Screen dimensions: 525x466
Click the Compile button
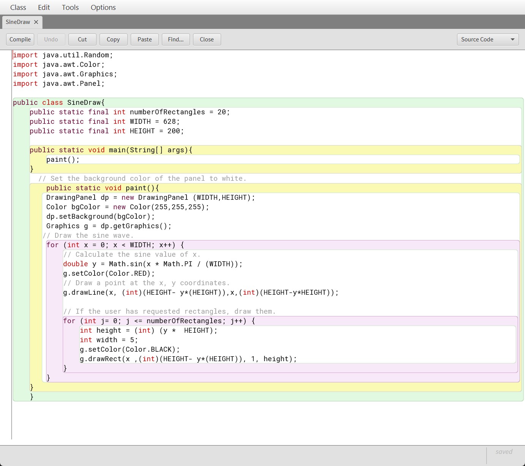click(20, 39)
